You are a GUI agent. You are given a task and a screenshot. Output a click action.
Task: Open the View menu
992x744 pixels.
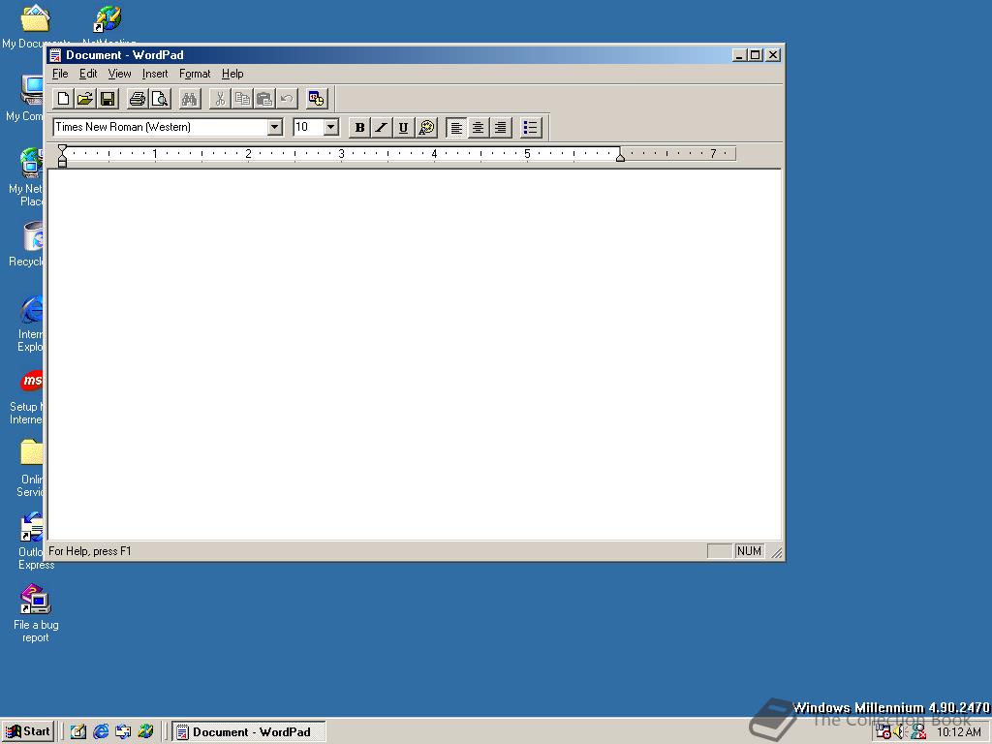119,74
